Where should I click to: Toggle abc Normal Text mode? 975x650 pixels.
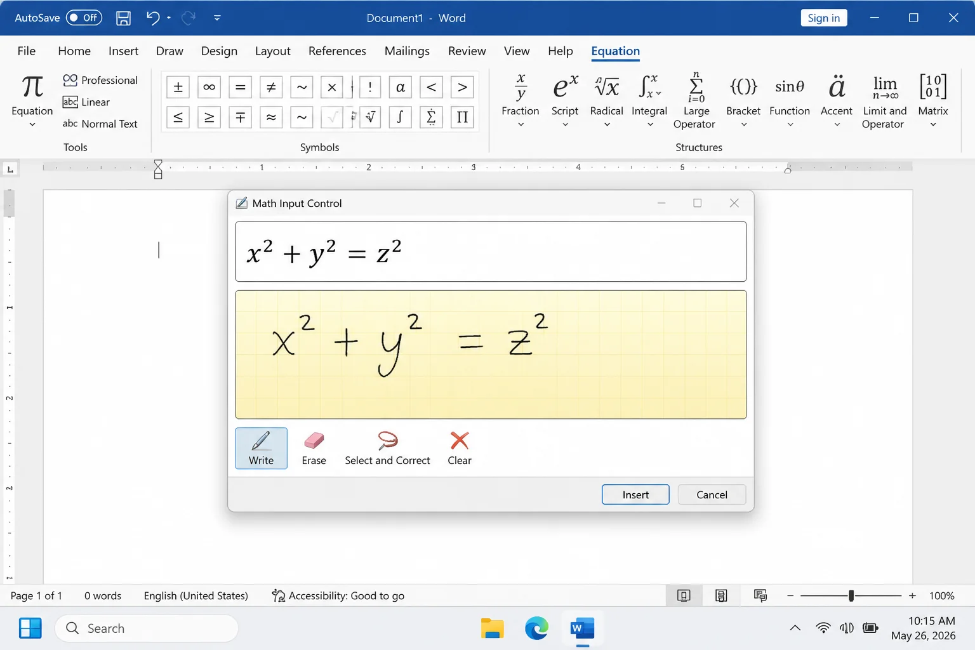pos(100,124)
